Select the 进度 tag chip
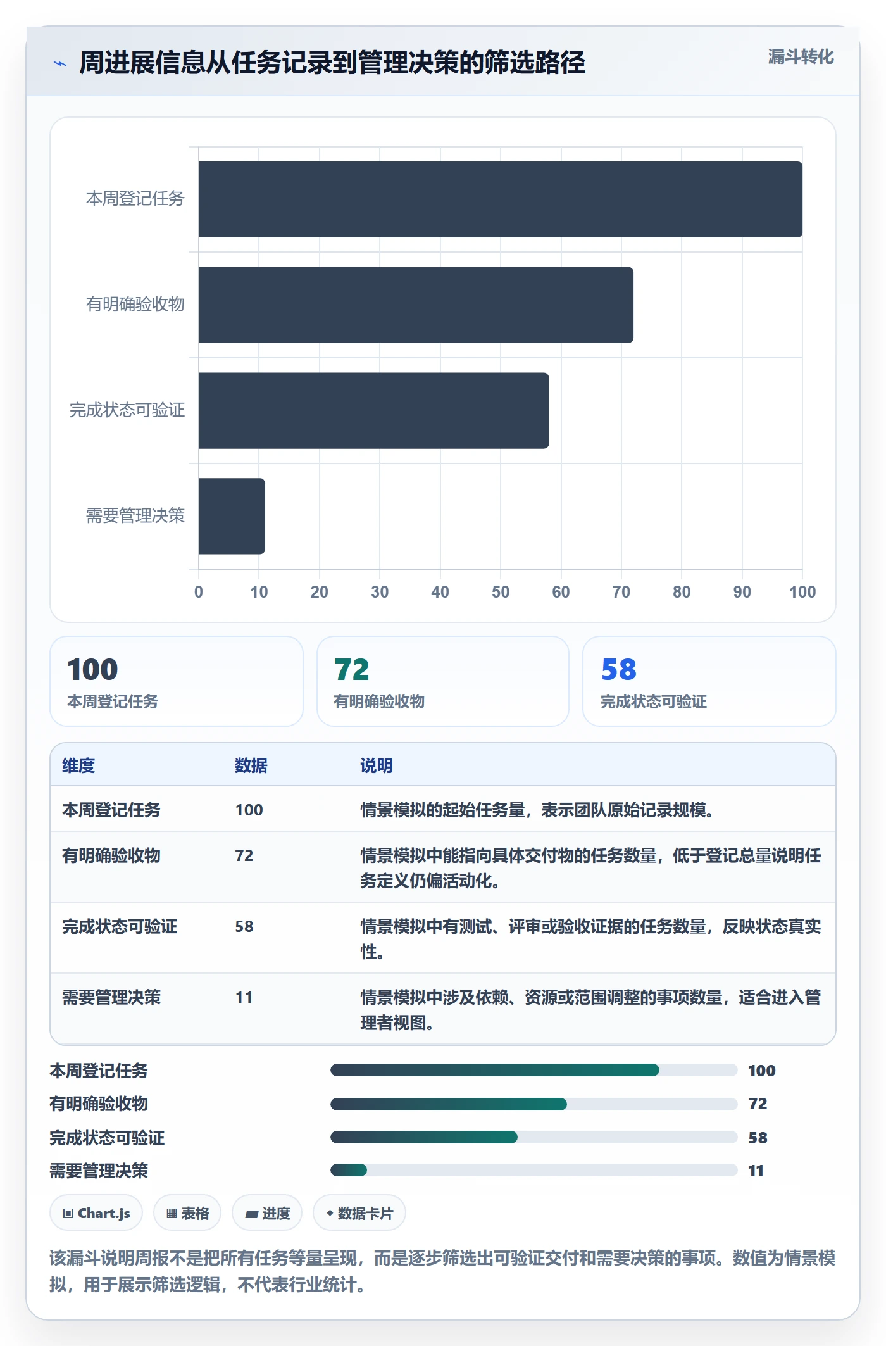This screenshot has width=886, height=1346. coord(267,1213)
